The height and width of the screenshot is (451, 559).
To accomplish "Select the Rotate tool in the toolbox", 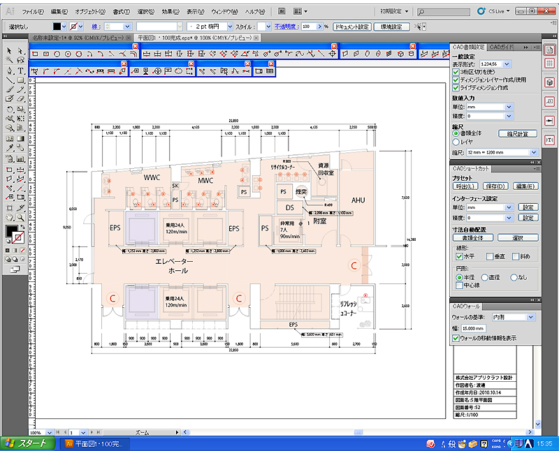I will coord(10,110).
